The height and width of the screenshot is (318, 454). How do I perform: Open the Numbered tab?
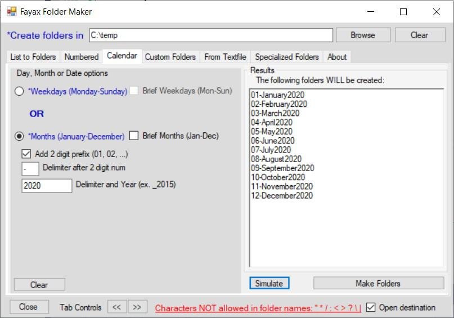pyautogui.click(x=82, y=57)
